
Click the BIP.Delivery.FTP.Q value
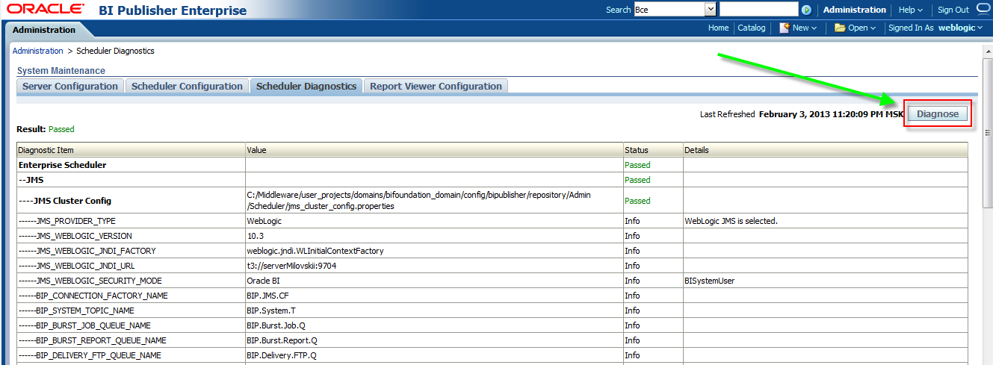click(x=282, y=355)
